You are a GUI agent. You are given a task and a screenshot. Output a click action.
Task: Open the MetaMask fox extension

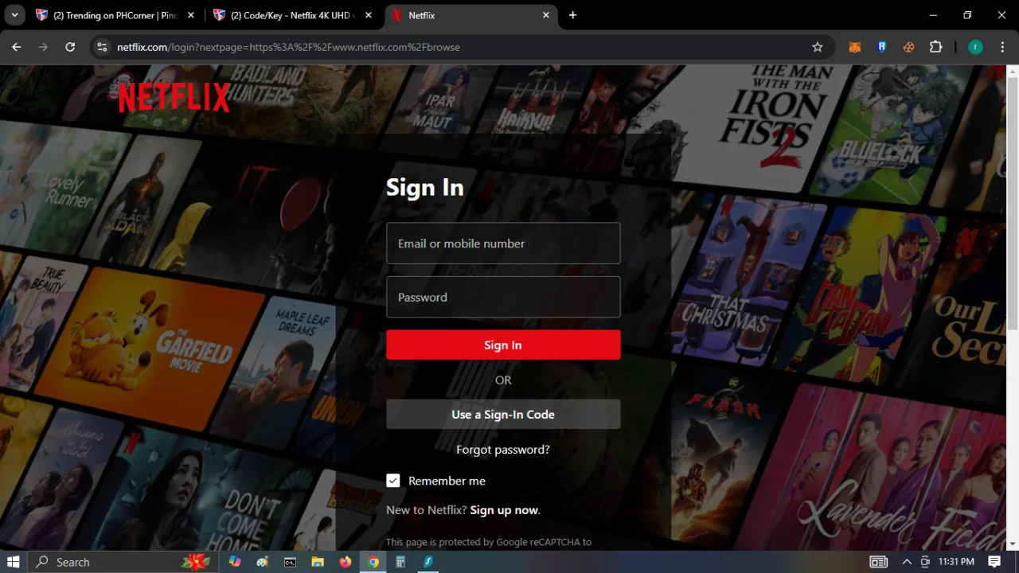tap(855, 47)
